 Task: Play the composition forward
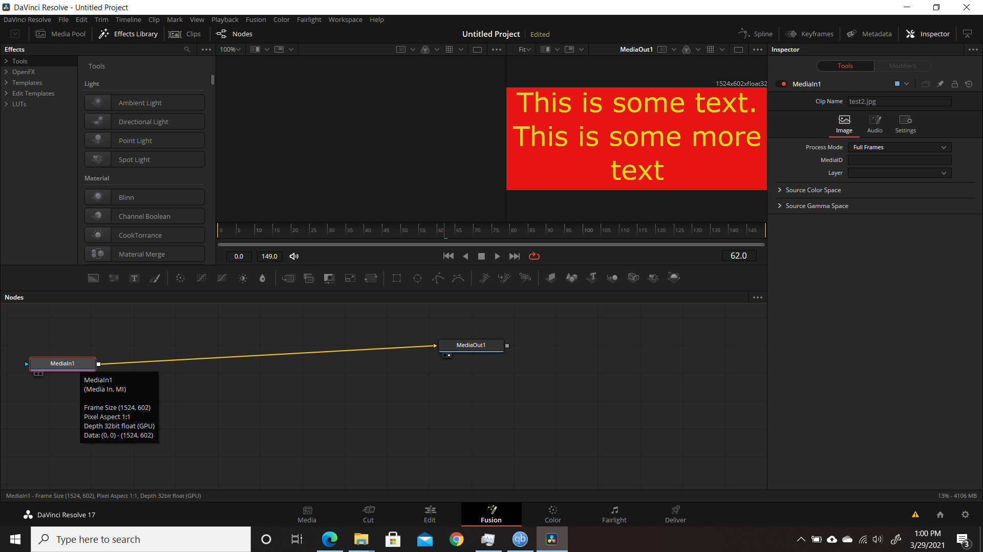click(x=497, y=256)
